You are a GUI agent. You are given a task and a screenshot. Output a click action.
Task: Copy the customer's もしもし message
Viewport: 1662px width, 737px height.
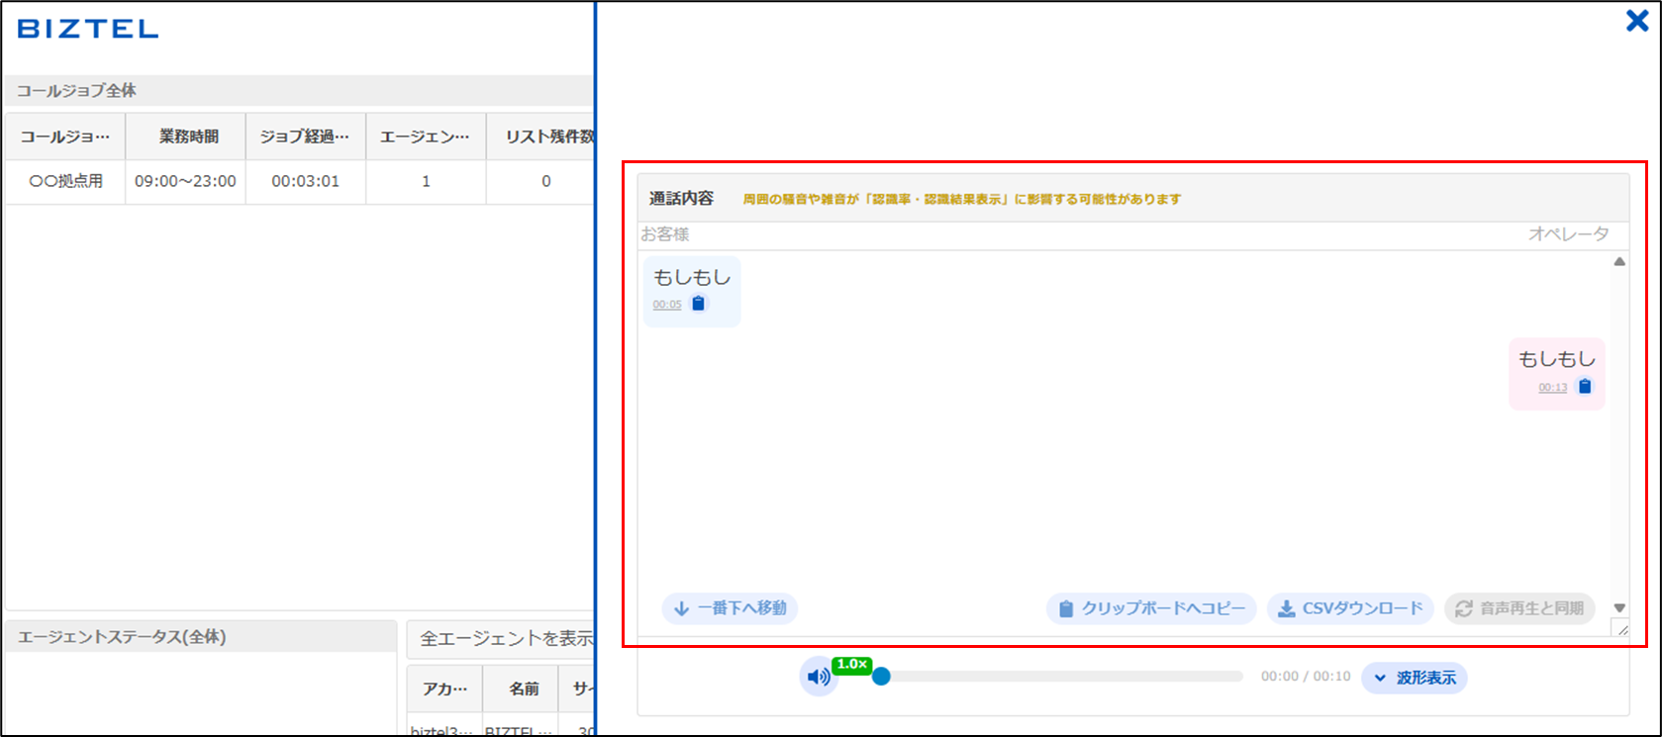pyautogui.click(x=699, y=304)
